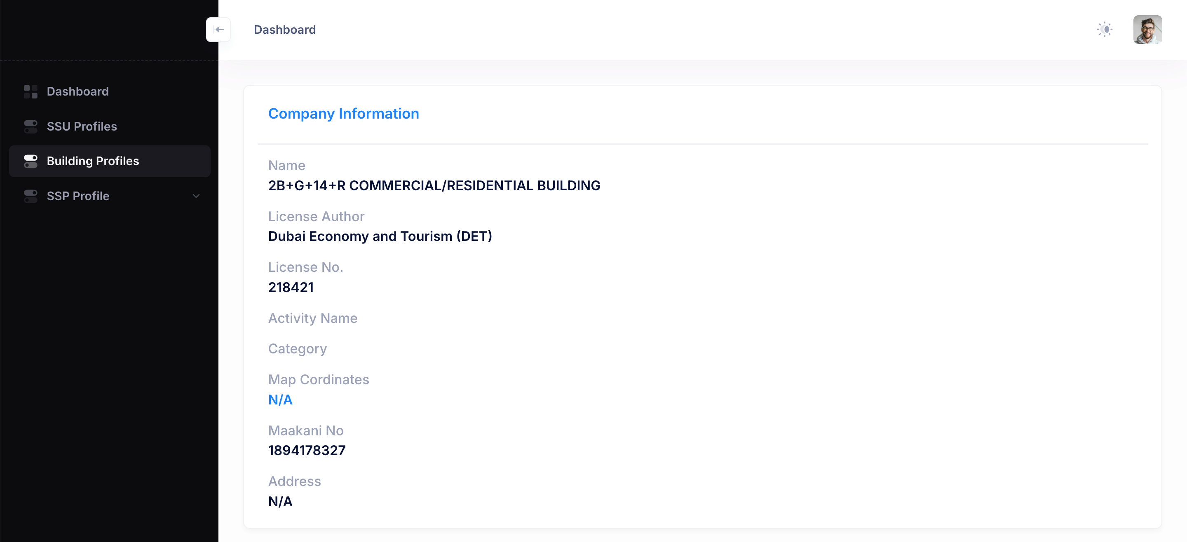
Task: Click the Dubai Economy and Tourism text
Action: click(380, 236)
